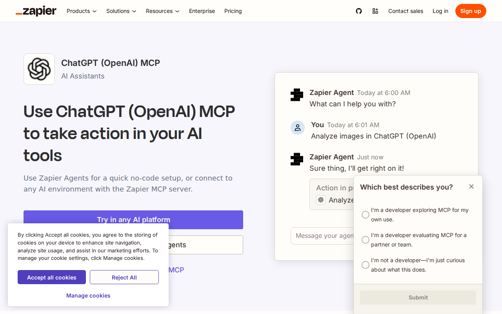The width and height of the screenshot is (502, 314).
Task: Click the You user avatar icon
Action: (298, 128)
